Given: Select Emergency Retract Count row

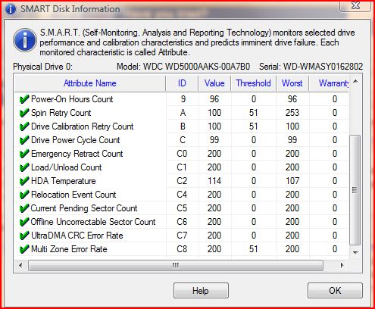Looking at the screenshot, I should tap(182, 154).
